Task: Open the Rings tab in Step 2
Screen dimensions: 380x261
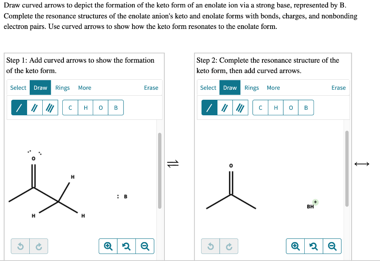Action: (x=252, y=87)
